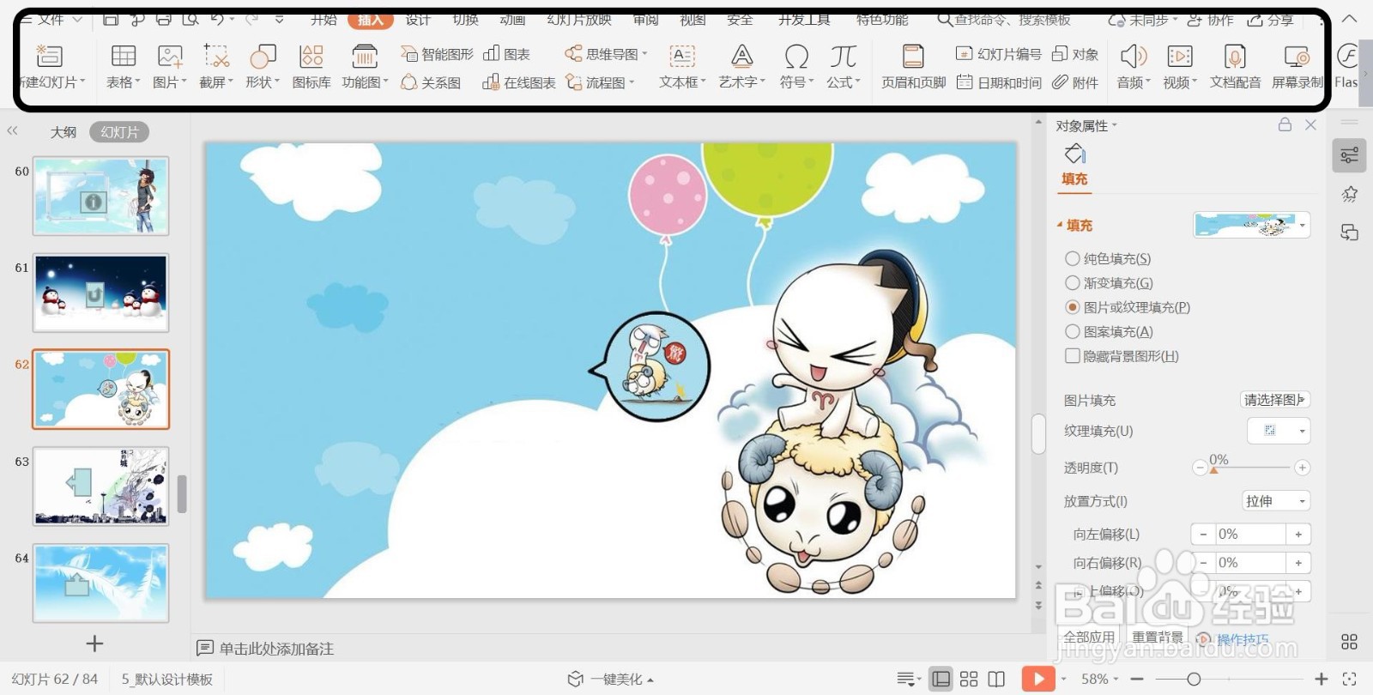1373x695 pixels.
Task: Insert a 智能图形 smart graphic
Action: pos(437,54)
